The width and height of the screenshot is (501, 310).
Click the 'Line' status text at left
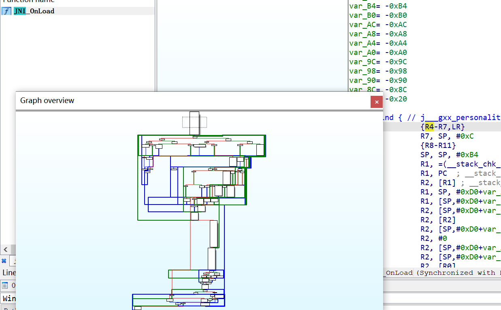(x=9, y=273)
